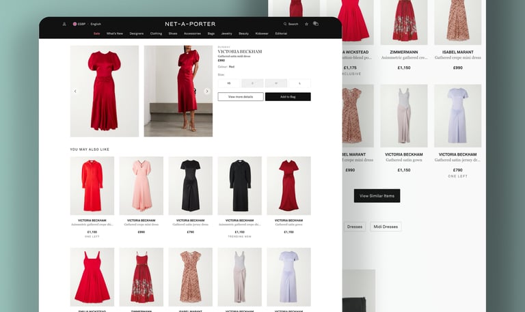Select size L

[299, 83]
